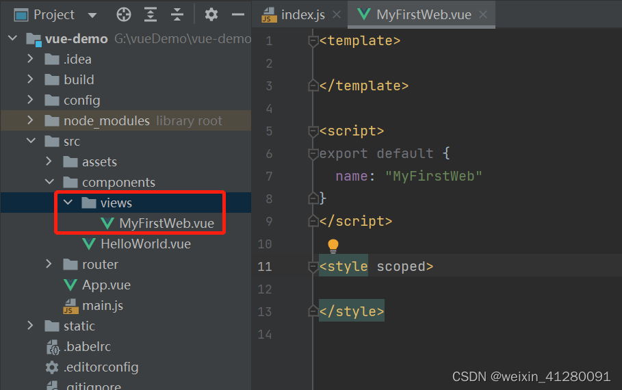Click the Expand All toolbar icon
Image resolution: width=622 pixels, height=390 pixels.
[151, 14]
